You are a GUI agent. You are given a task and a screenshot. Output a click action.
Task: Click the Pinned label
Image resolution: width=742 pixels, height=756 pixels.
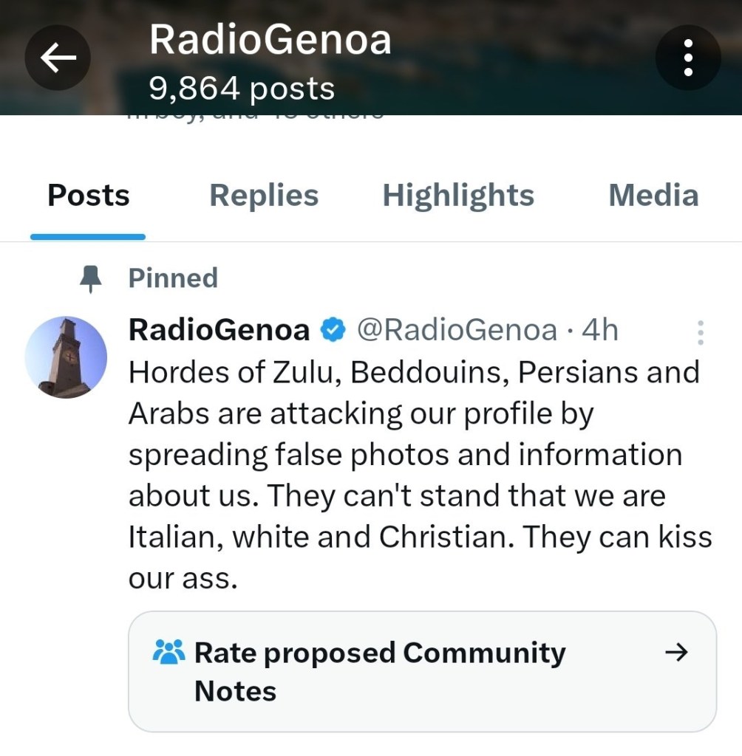[173, 278]
